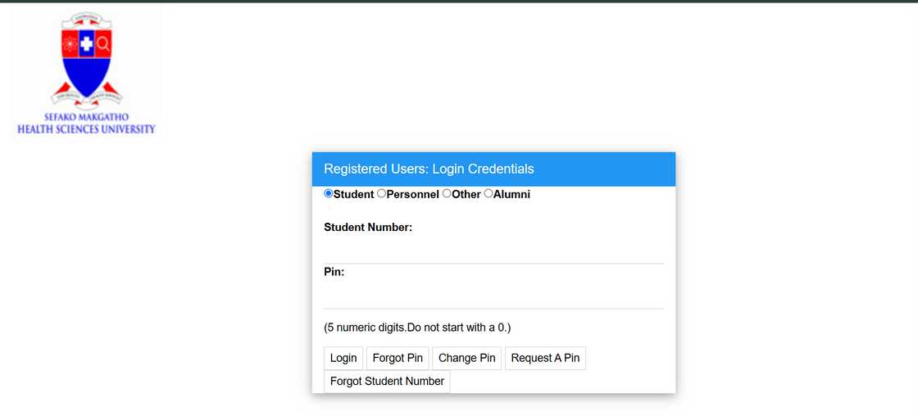
Task: Click Forgot Student Number button
Action: (387, 381)
